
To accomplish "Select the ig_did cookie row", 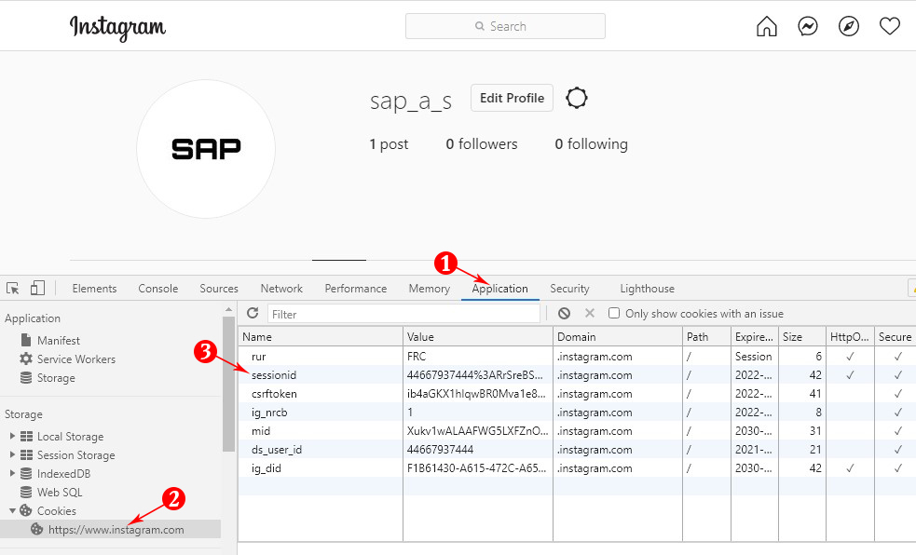I will click(577, 468).
